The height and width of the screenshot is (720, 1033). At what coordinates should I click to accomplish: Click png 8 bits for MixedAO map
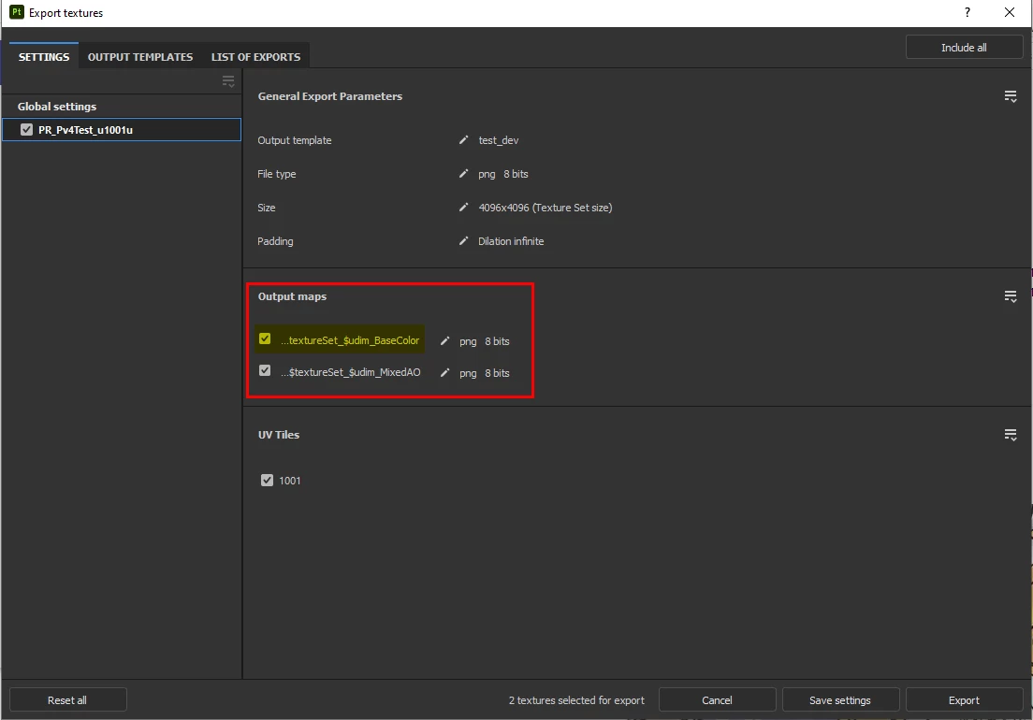tap(485, 372)
